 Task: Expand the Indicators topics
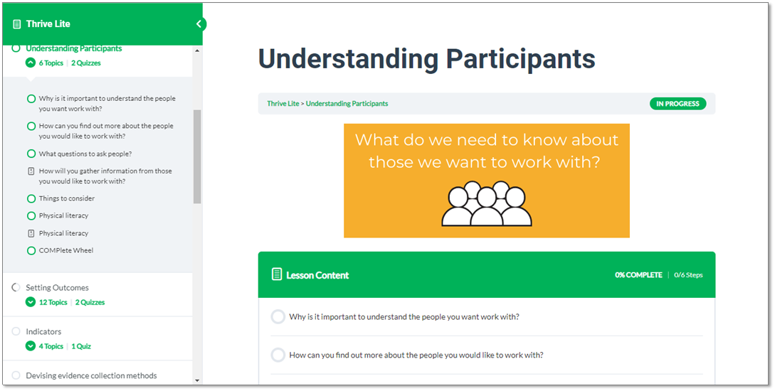point(31,346)
